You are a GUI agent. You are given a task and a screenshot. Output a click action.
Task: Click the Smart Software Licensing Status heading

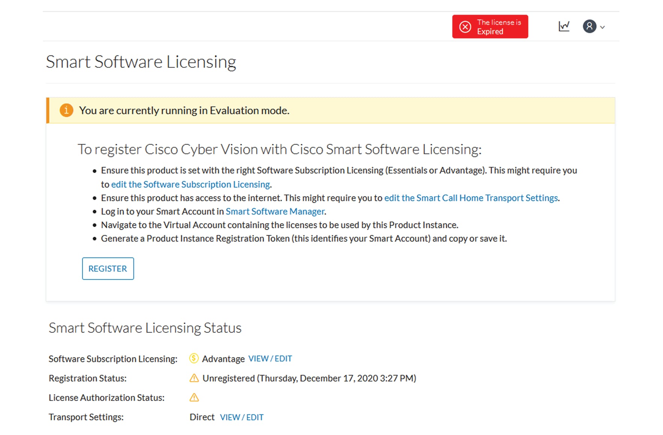point(145,328)
